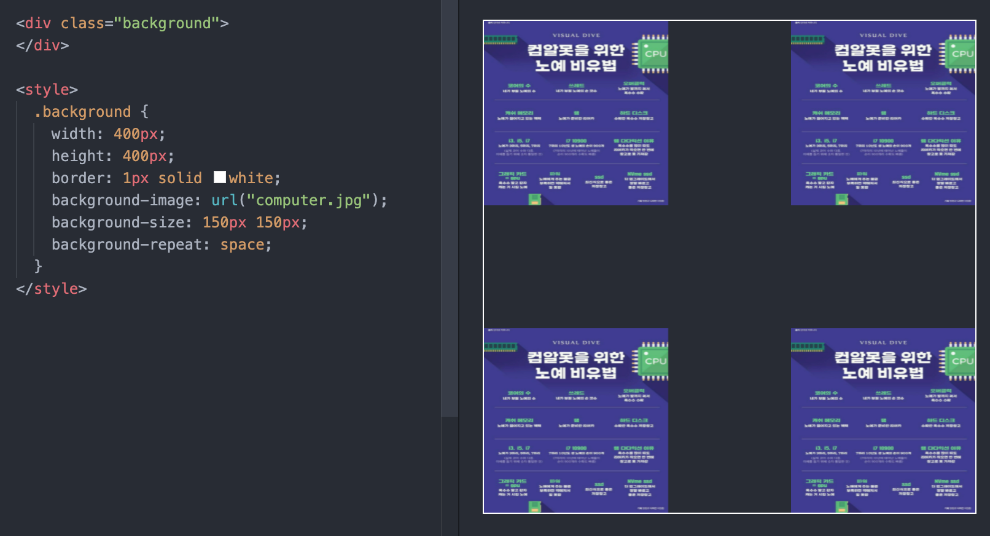Click the bottom-right repeated computer poster image
The image size is (990, 536).
point(883,420)
